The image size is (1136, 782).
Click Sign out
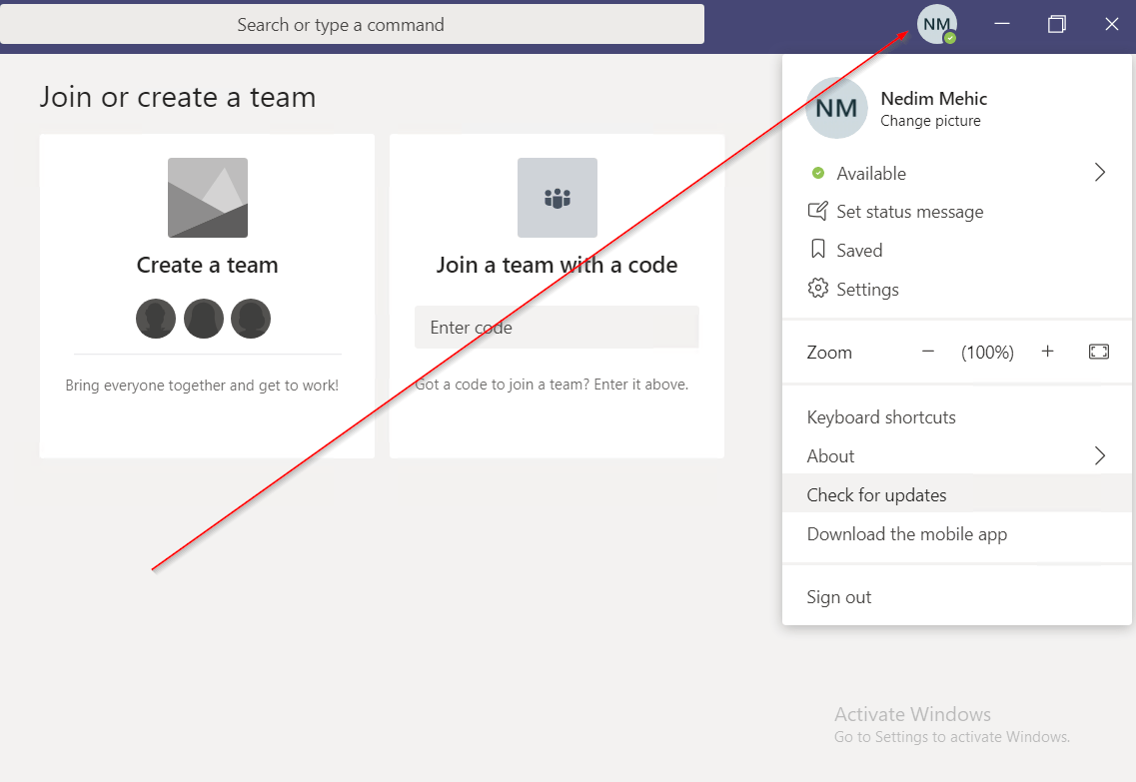[x=839, y=597]
